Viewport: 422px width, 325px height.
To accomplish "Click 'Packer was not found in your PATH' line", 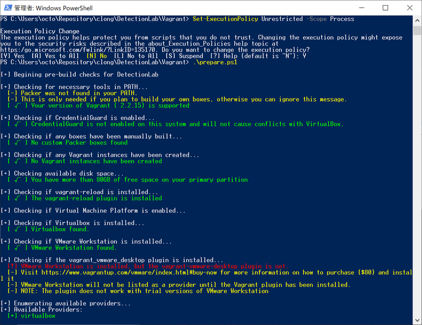I will click(x=72, y=93).
